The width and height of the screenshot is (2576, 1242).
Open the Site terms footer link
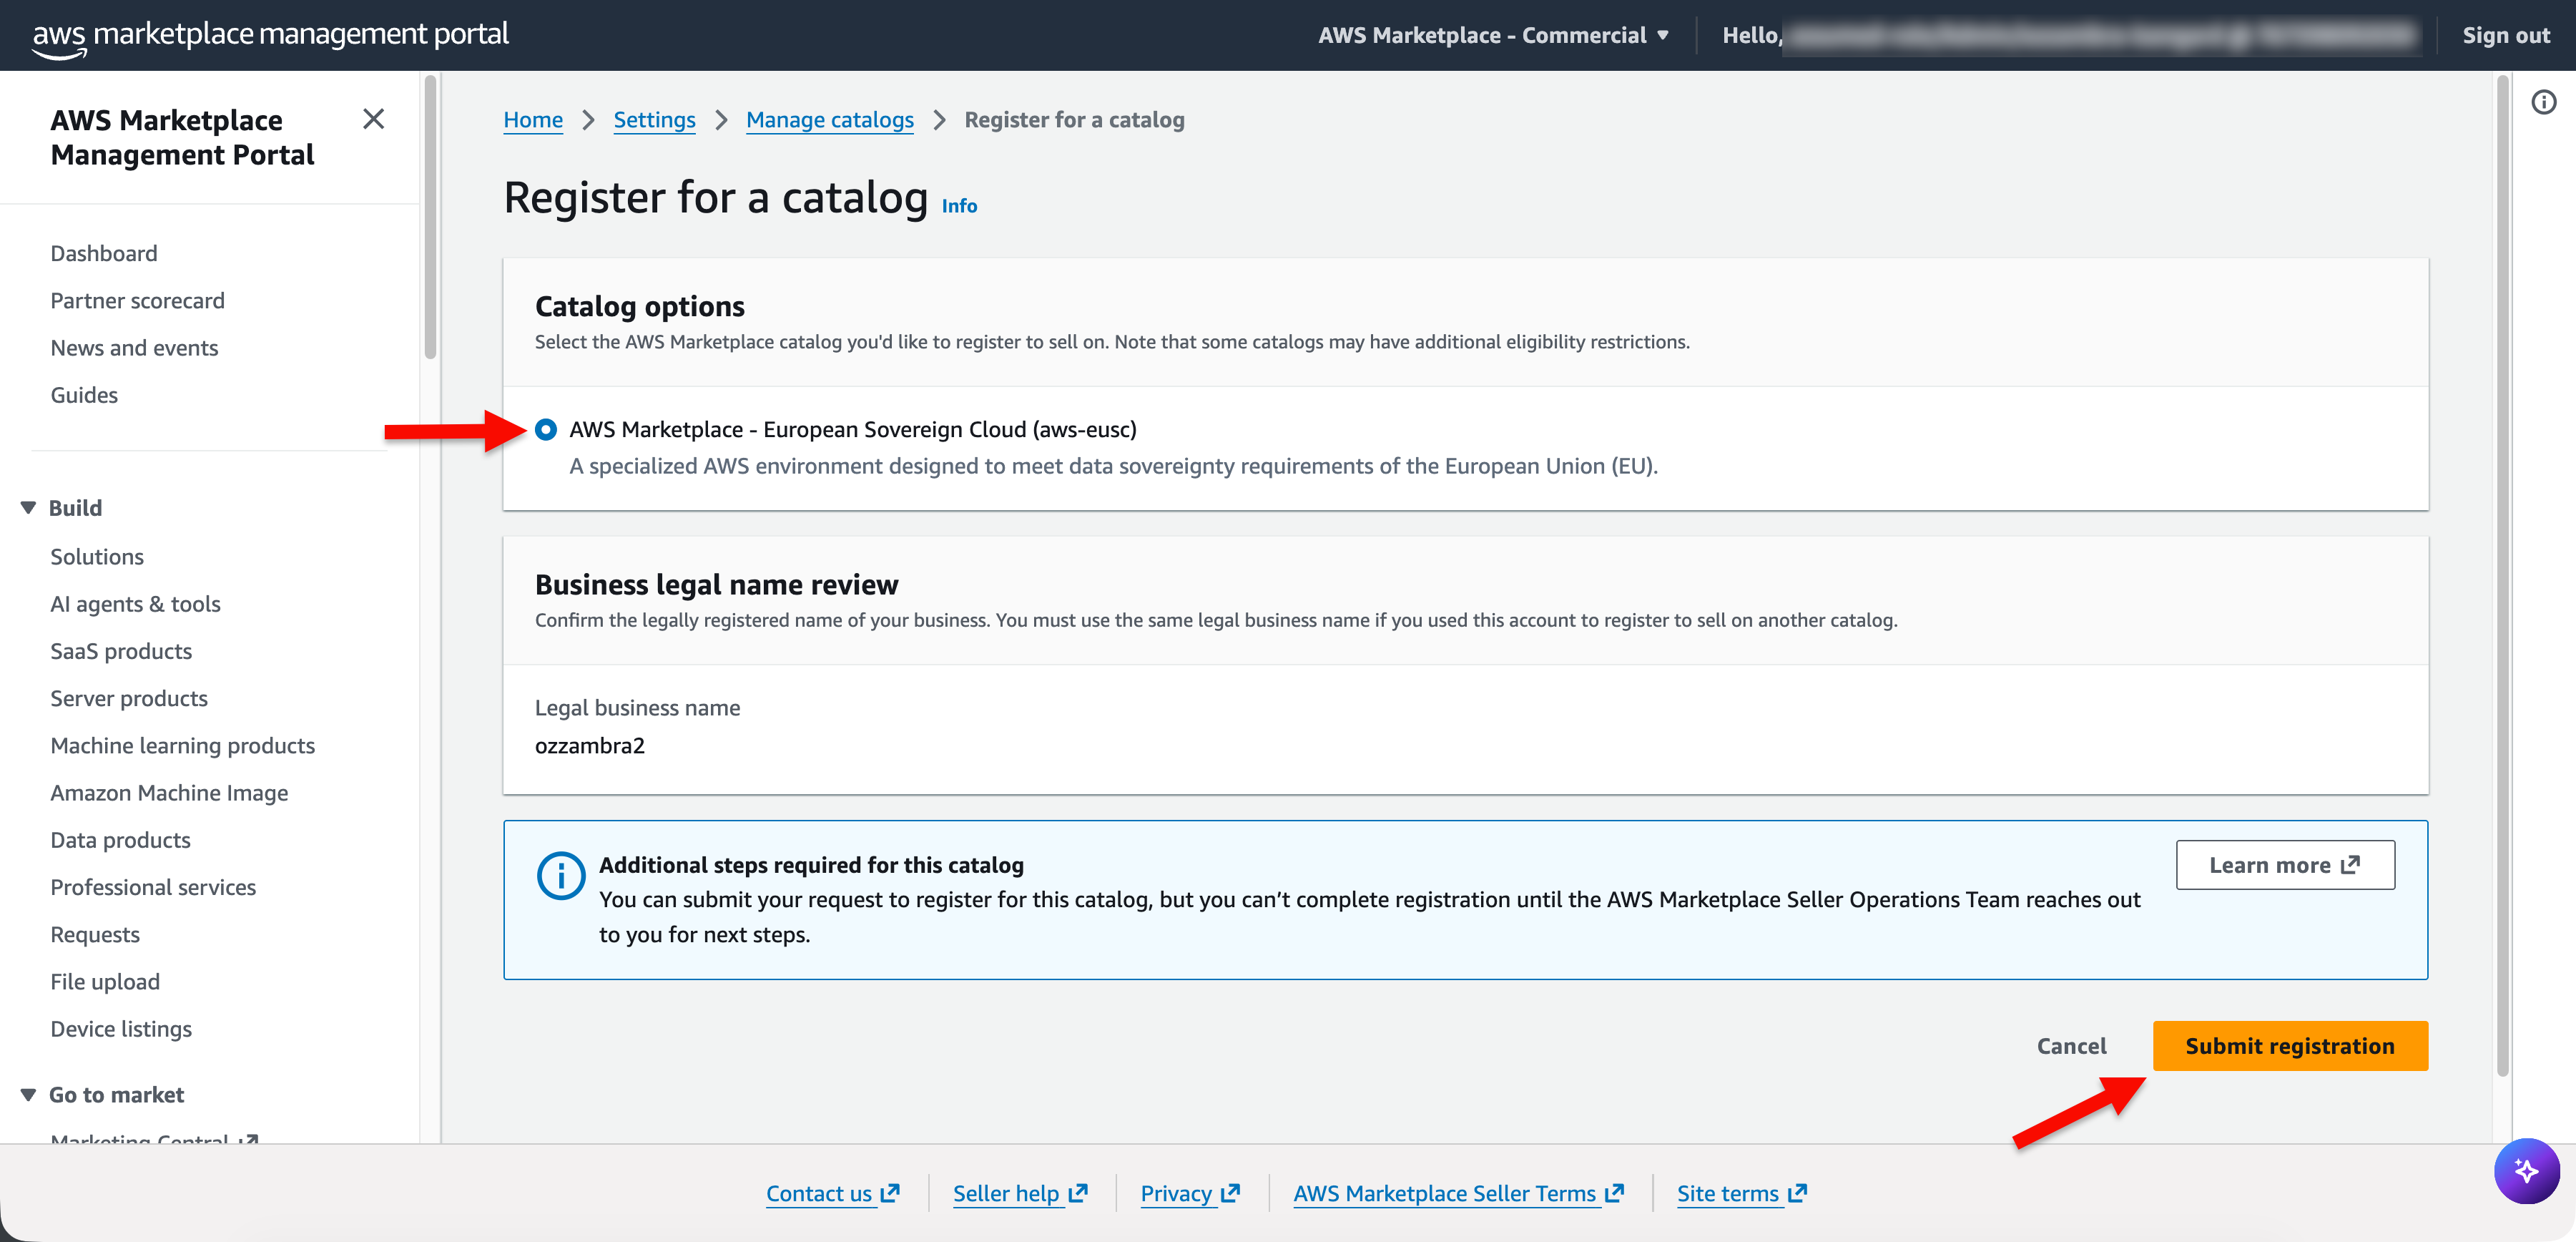(x=1742, y=1193)
